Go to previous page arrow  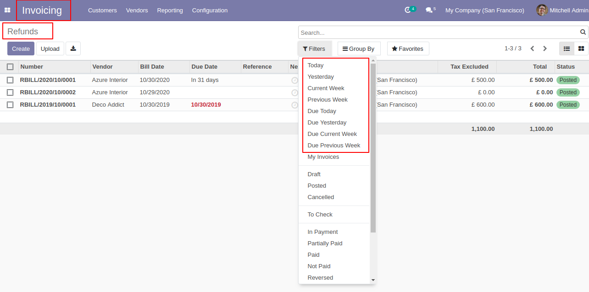(x=532, y=49)
